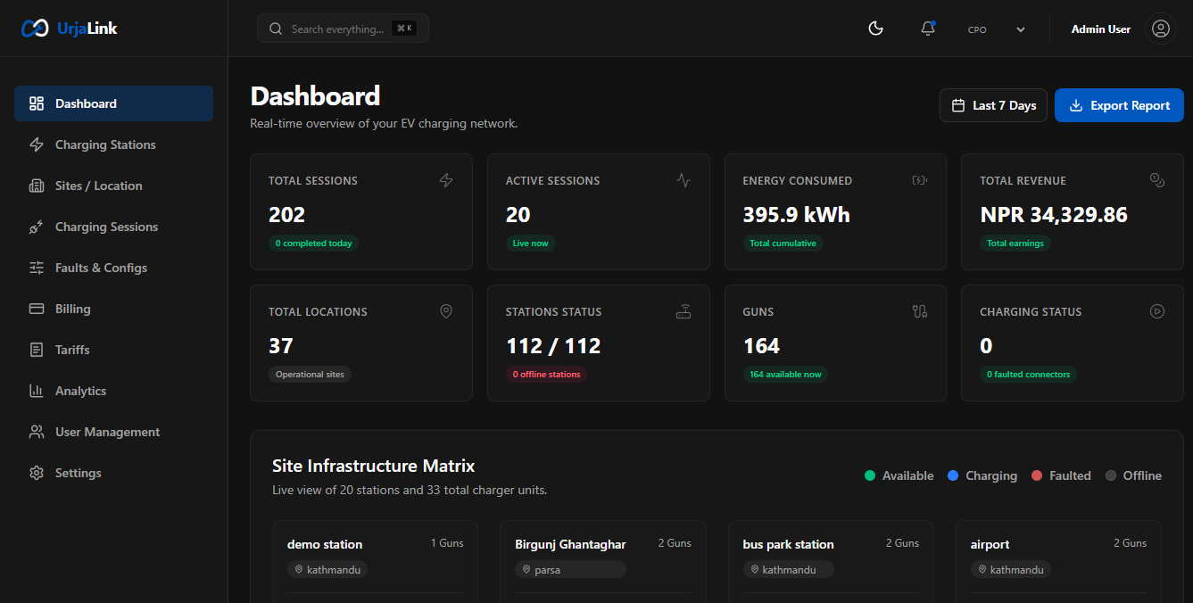Screen dimensions: 1193x603
Task: Click the '0 completed today' badge
Action: (x=313, y=243)
